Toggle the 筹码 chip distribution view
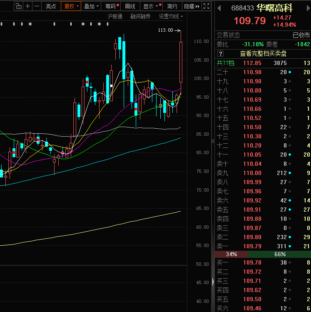Screen dimensions: 311x312 point(111,6)
